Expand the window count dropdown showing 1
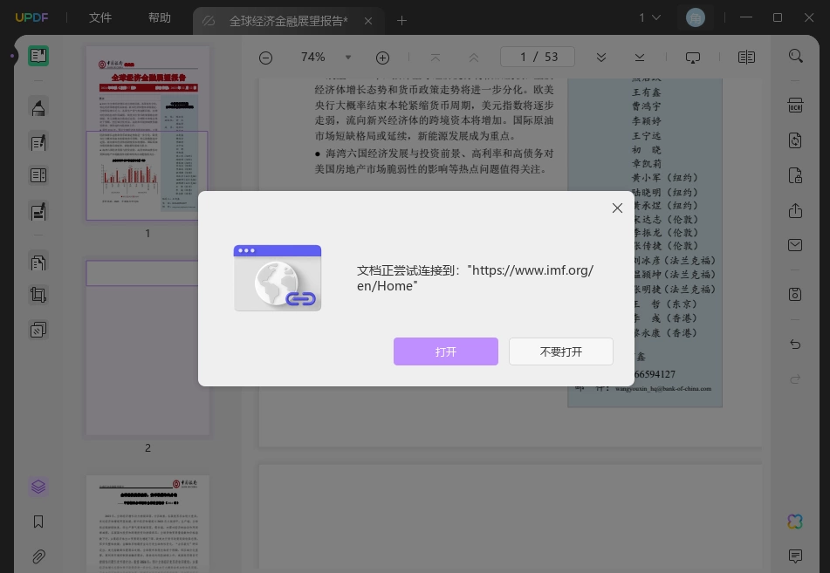 point(649,17)
